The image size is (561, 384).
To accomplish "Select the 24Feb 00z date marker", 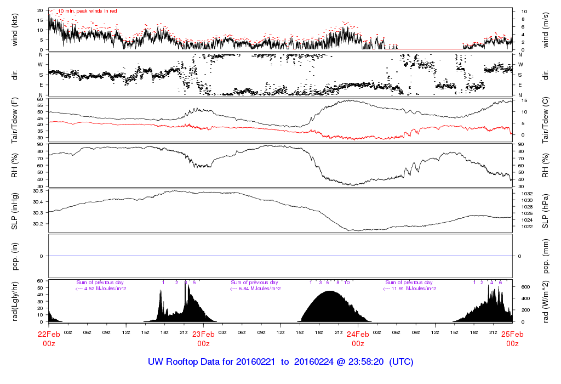I will [358, 338].
